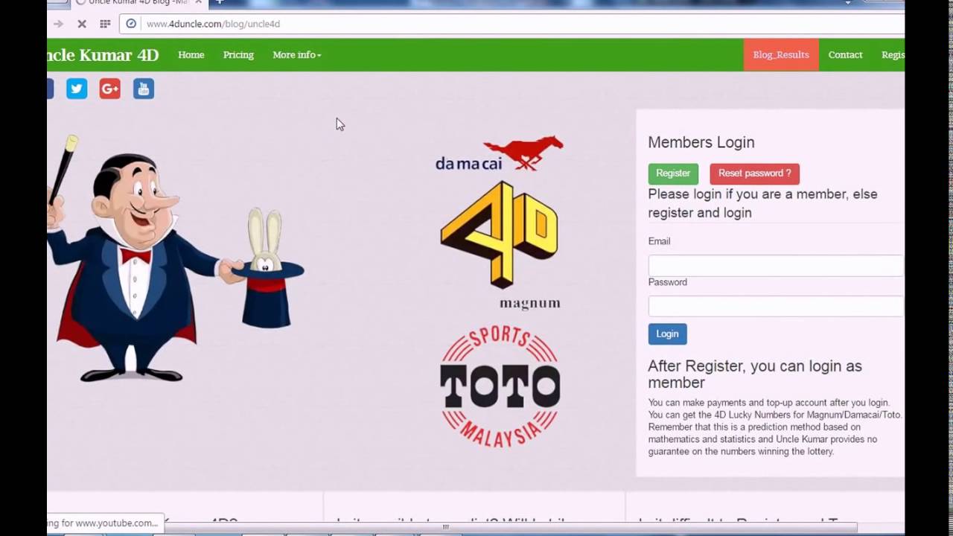This screenshot has width=953, height=536.
Task: Click the blue Login button
Action: pos(667,334)
